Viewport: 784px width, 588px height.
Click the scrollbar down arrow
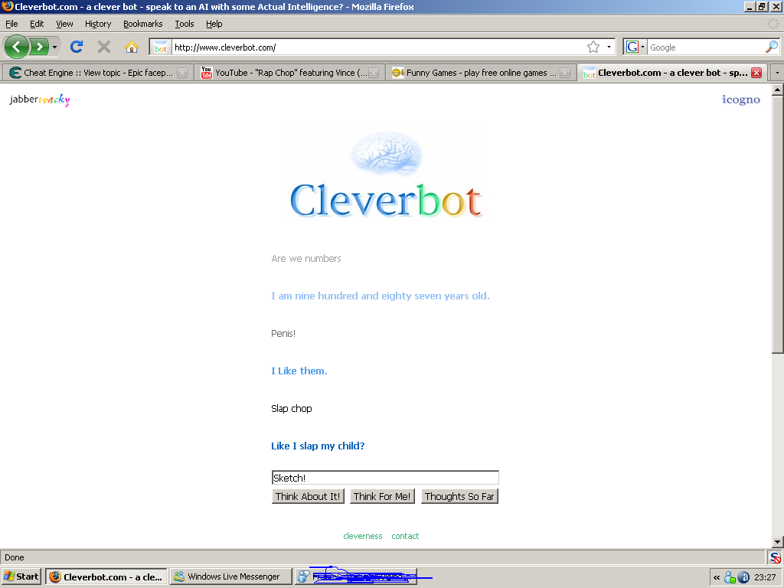point(778,541)
